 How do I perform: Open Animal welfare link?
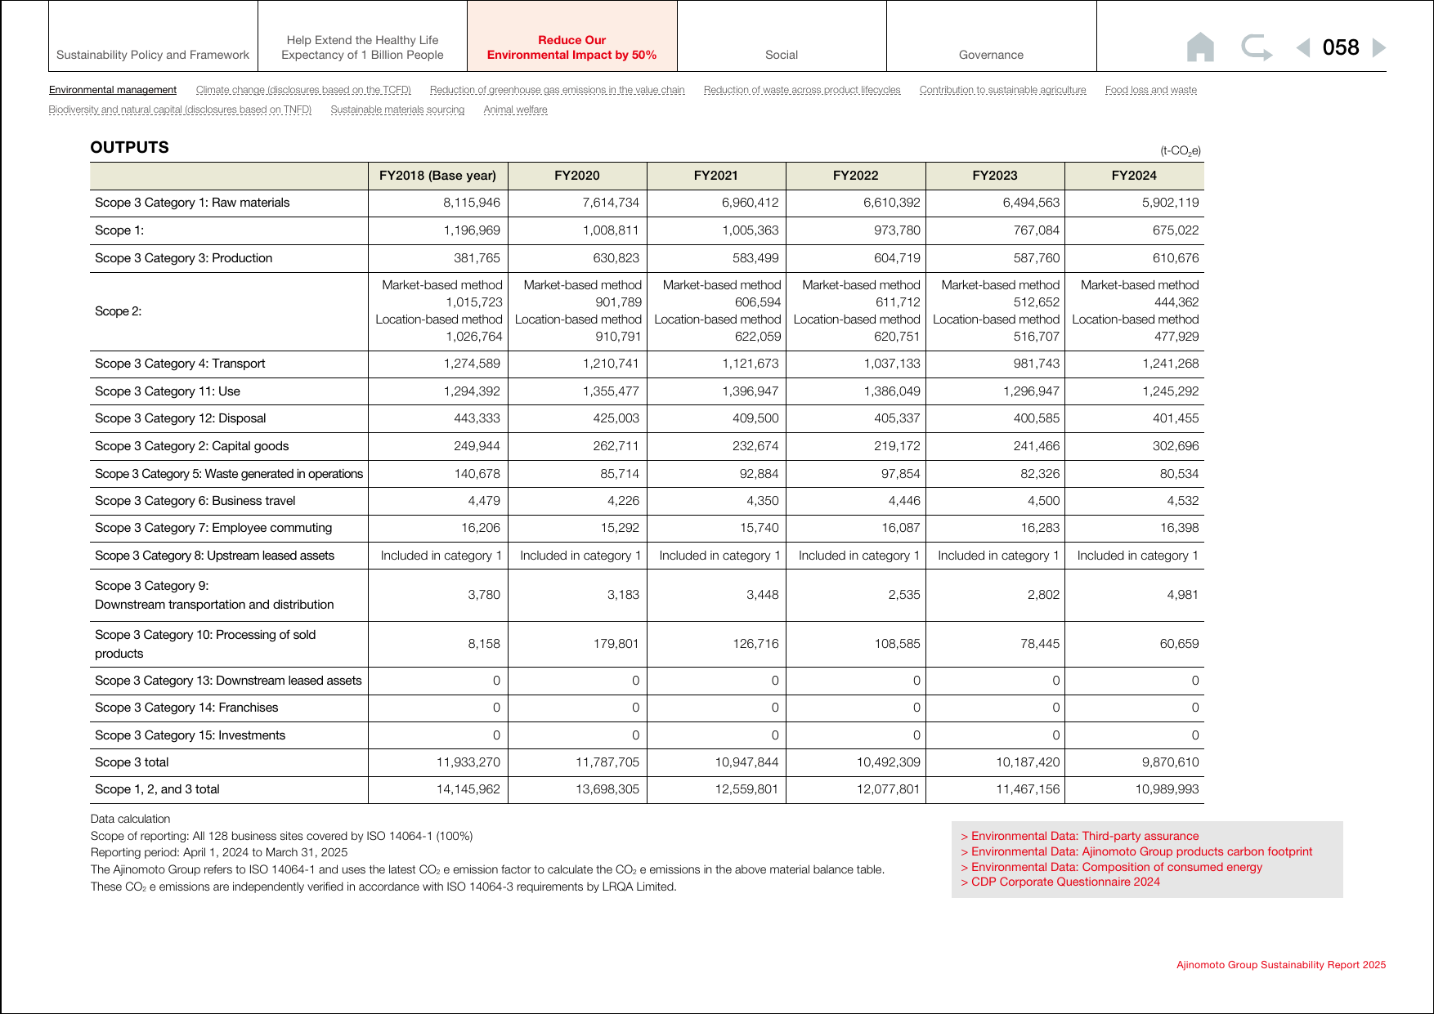(x=516, y=109)
